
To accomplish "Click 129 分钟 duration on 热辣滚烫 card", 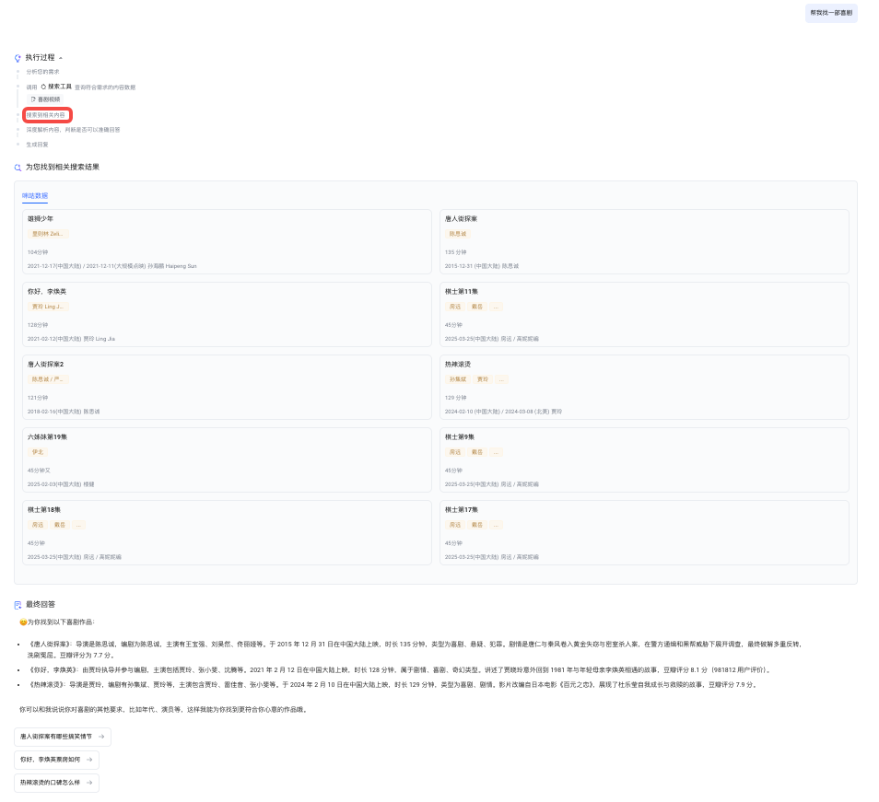I will coord(456,398).
